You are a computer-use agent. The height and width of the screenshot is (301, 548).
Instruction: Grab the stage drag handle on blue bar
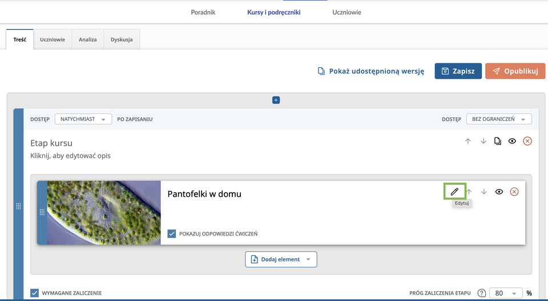pyautogui.click(x=18, y=206)
